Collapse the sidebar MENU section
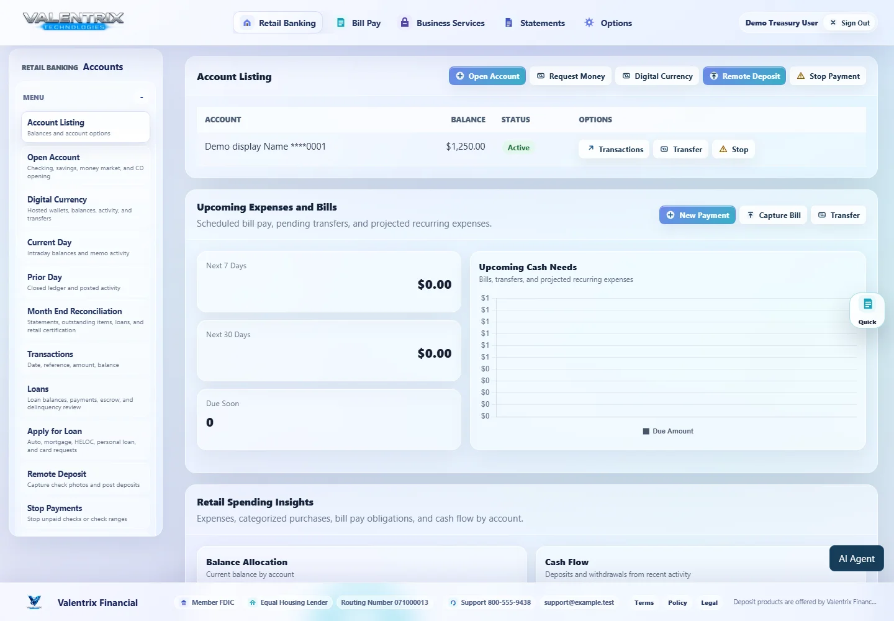Viewport: 894px width, 621px height. [142, 97]
